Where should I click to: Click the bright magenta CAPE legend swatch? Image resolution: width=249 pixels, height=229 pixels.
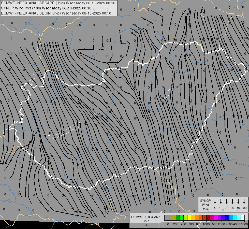point(216,218)
